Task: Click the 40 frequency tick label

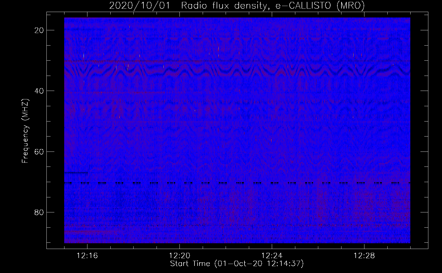Action: (x=39, y=91)
